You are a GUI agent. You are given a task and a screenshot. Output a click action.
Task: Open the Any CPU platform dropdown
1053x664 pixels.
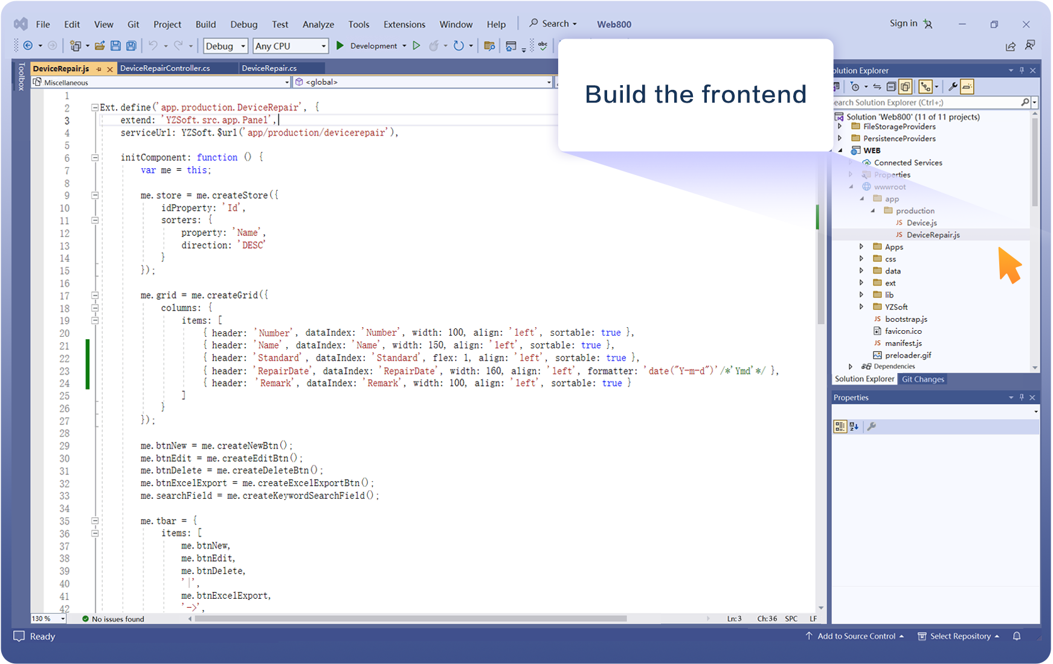(x=291, y=46)
